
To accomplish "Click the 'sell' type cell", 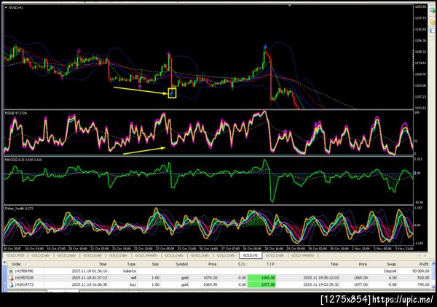I will point(133,278).
